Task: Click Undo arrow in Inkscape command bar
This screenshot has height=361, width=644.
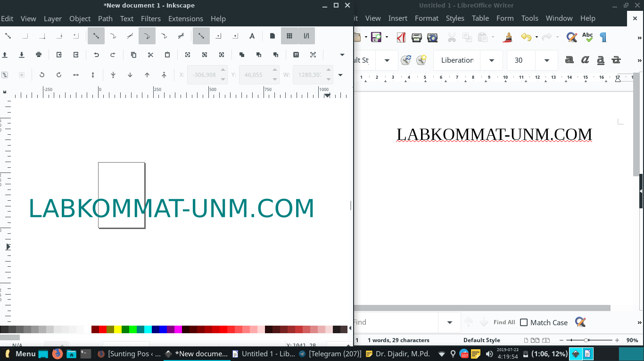Action: [x=96, y=55]
